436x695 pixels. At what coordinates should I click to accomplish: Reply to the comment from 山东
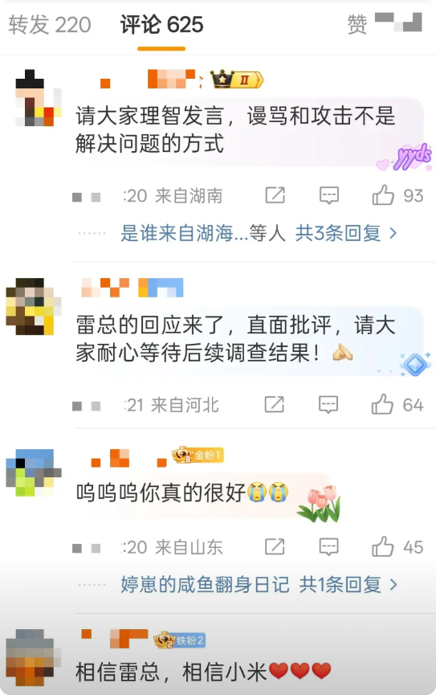point(328,547)
